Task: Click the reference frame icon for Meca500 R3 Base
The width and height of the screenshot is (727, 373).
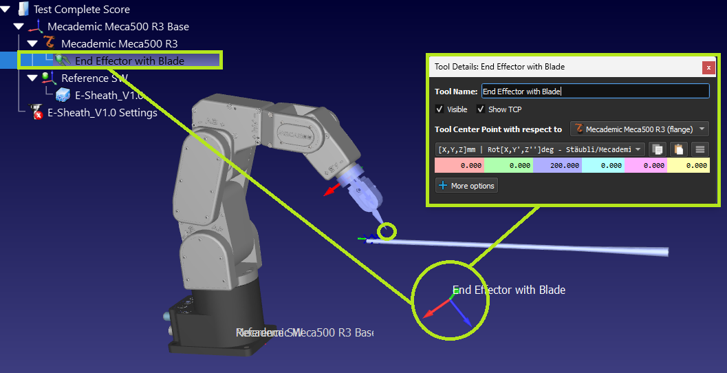Action: (36, 26)
